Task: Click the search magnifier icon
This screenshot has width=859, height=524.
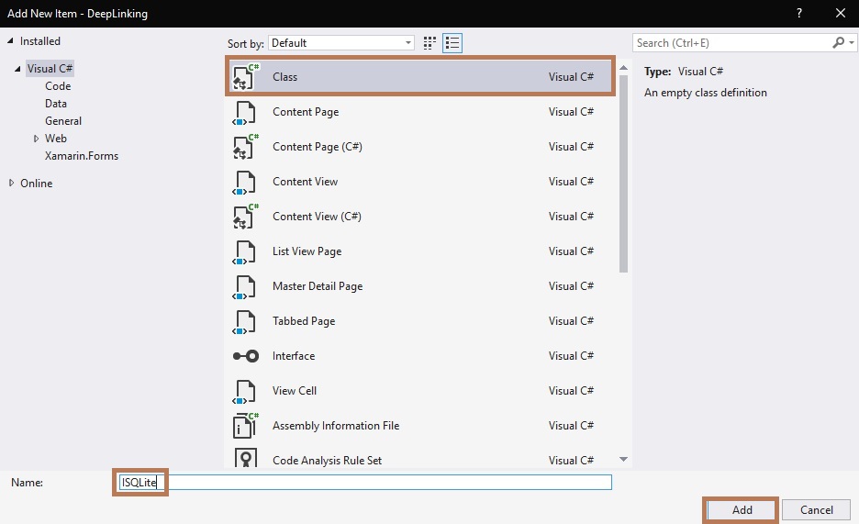Action: (x=838, y=43)
